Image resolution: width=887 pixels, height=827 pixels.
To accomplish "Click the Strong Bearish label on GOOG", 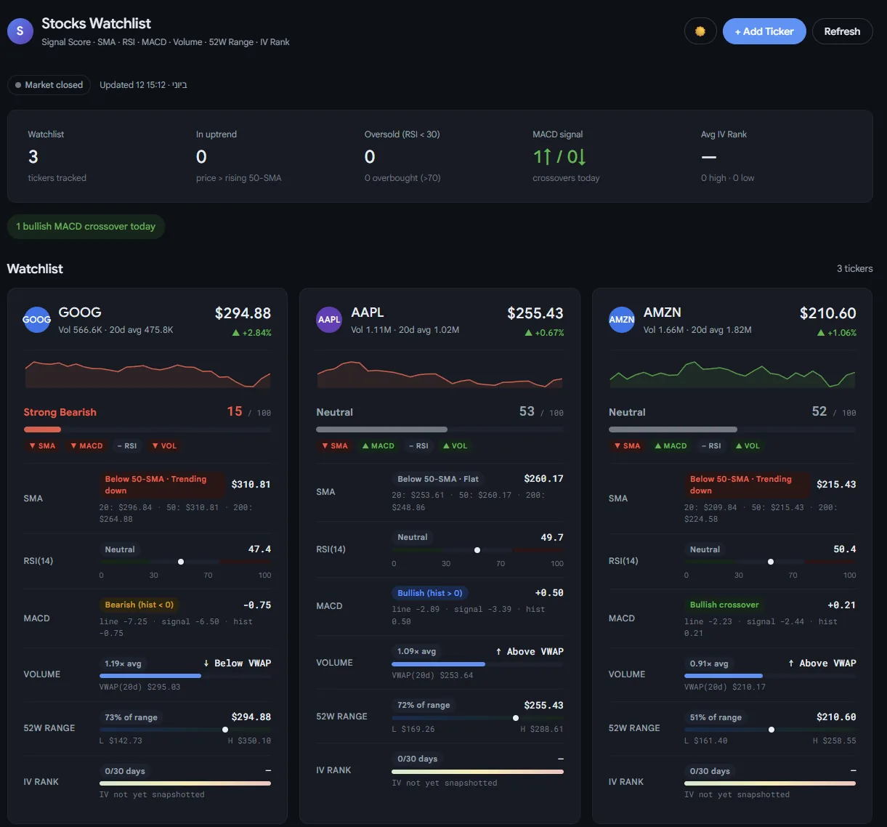I will (60, 412).
